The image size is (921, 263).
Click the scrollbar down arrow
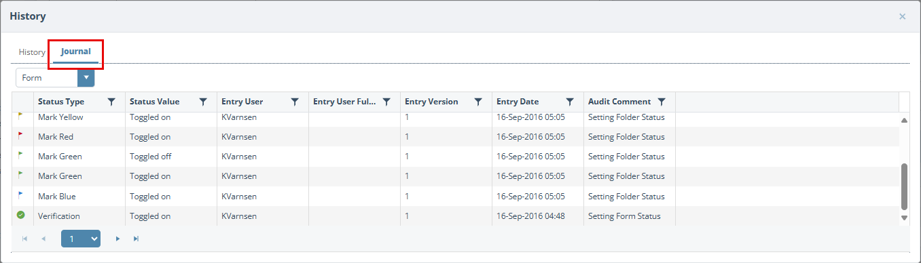pos(904,218)
